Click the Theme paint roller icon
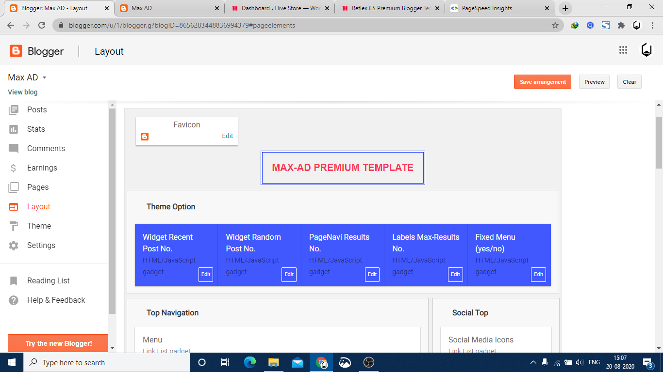The height and width of the screenshot is (372, 663). point(14,226)
